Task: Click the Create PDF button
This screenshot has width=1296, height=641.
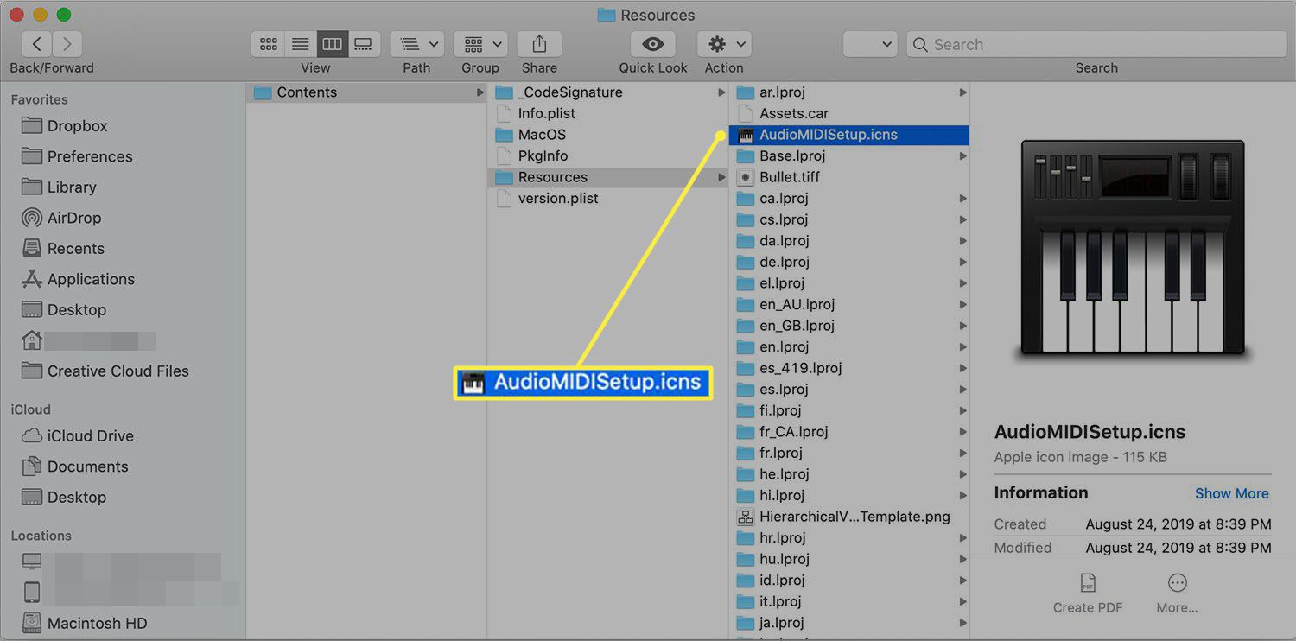Action: [1088, 593]
